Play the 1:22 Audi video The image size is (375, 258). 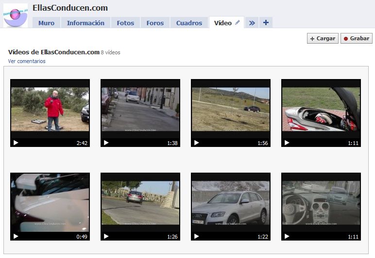click(231, 206)
